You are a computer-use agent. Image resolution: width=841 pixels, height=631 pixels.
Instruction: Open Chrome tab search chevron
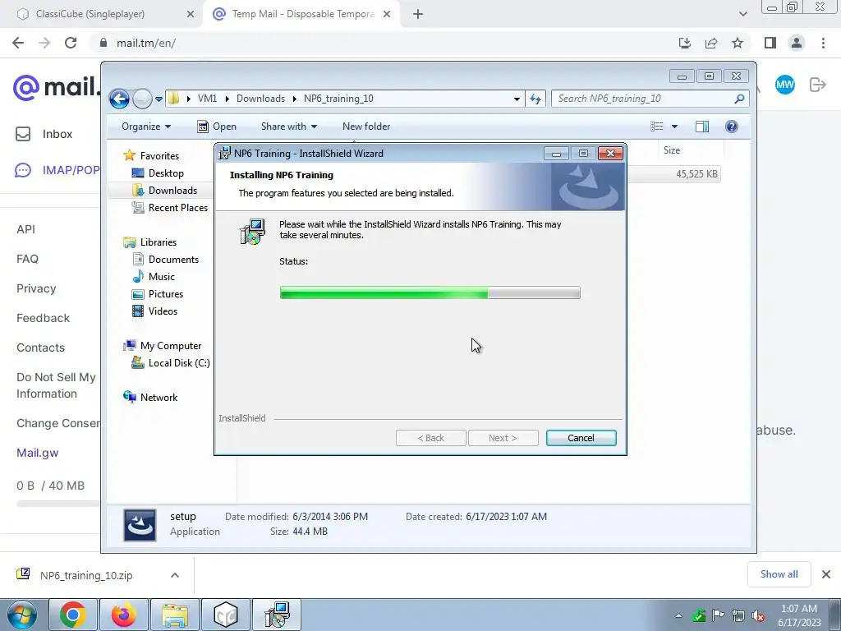click(742, 14)
